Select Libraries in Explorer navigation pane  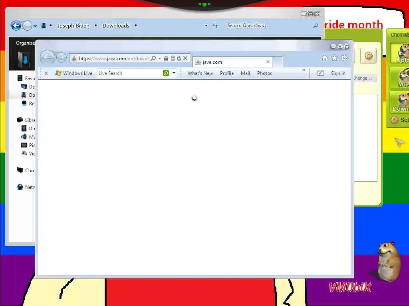(26, 120)
